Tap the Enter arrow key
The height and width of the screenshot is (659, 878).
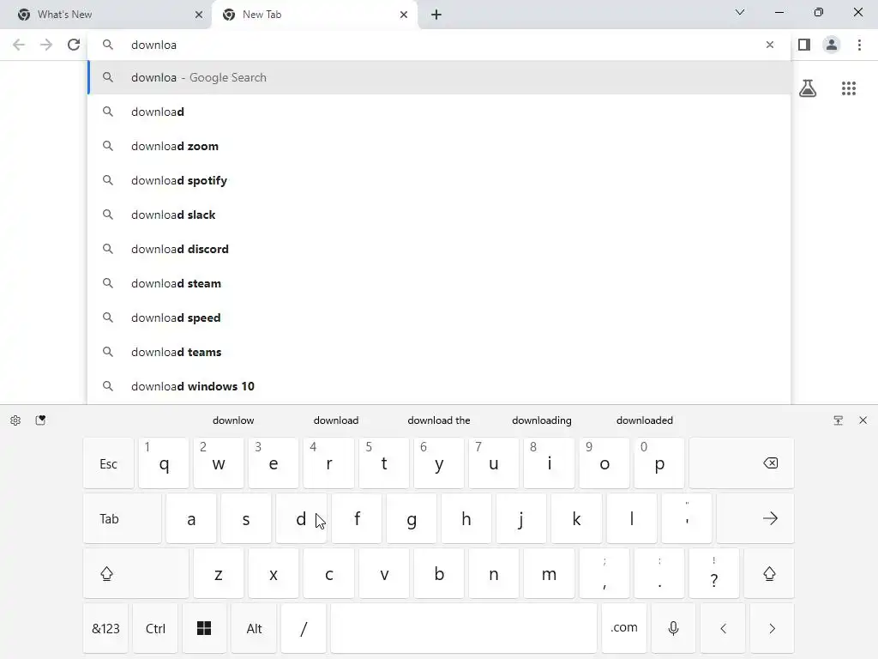755,518
